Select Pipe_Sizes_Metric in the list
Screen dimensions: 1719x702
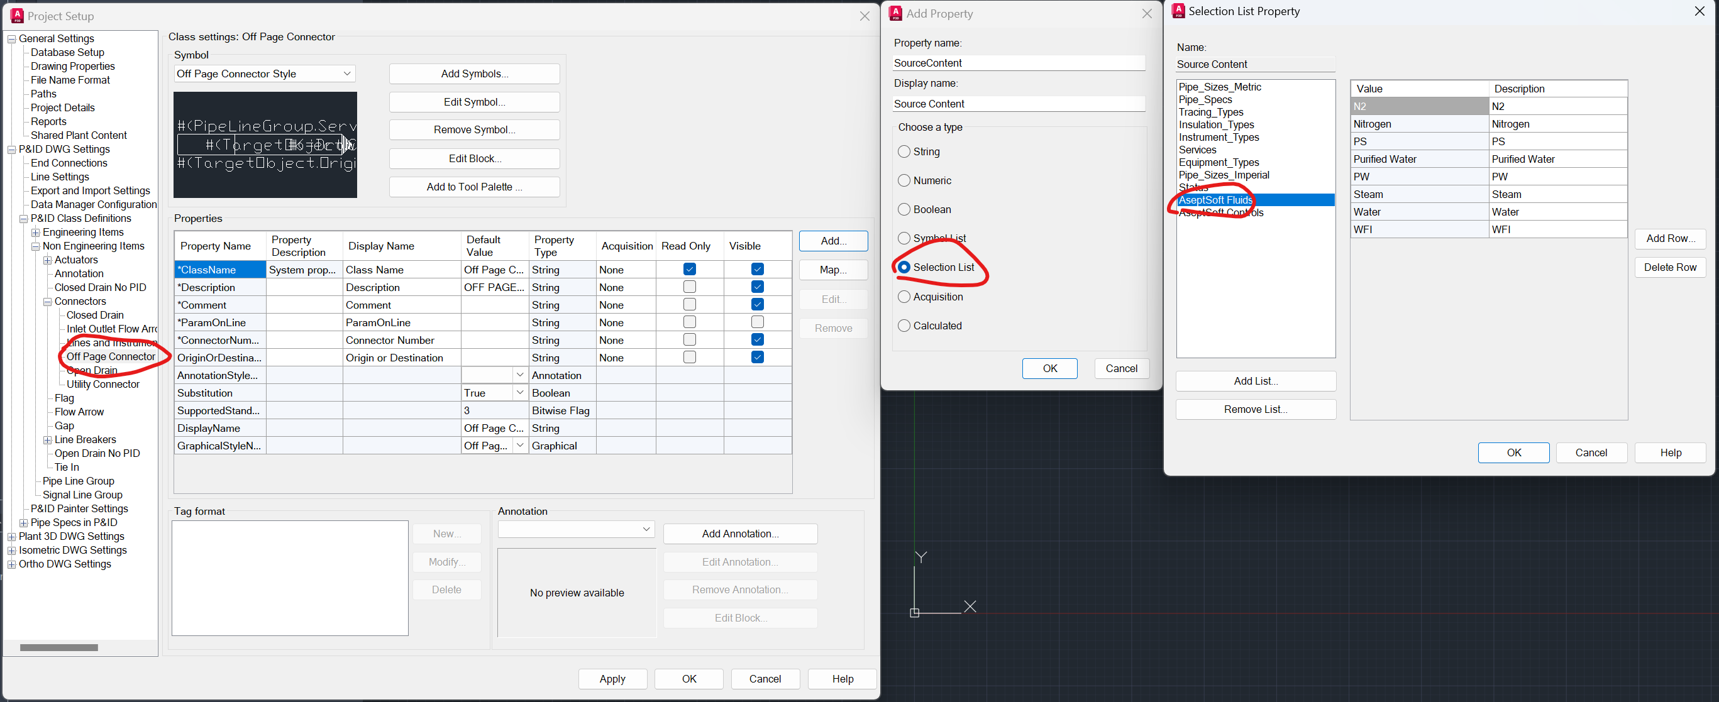pos(1220,87)
